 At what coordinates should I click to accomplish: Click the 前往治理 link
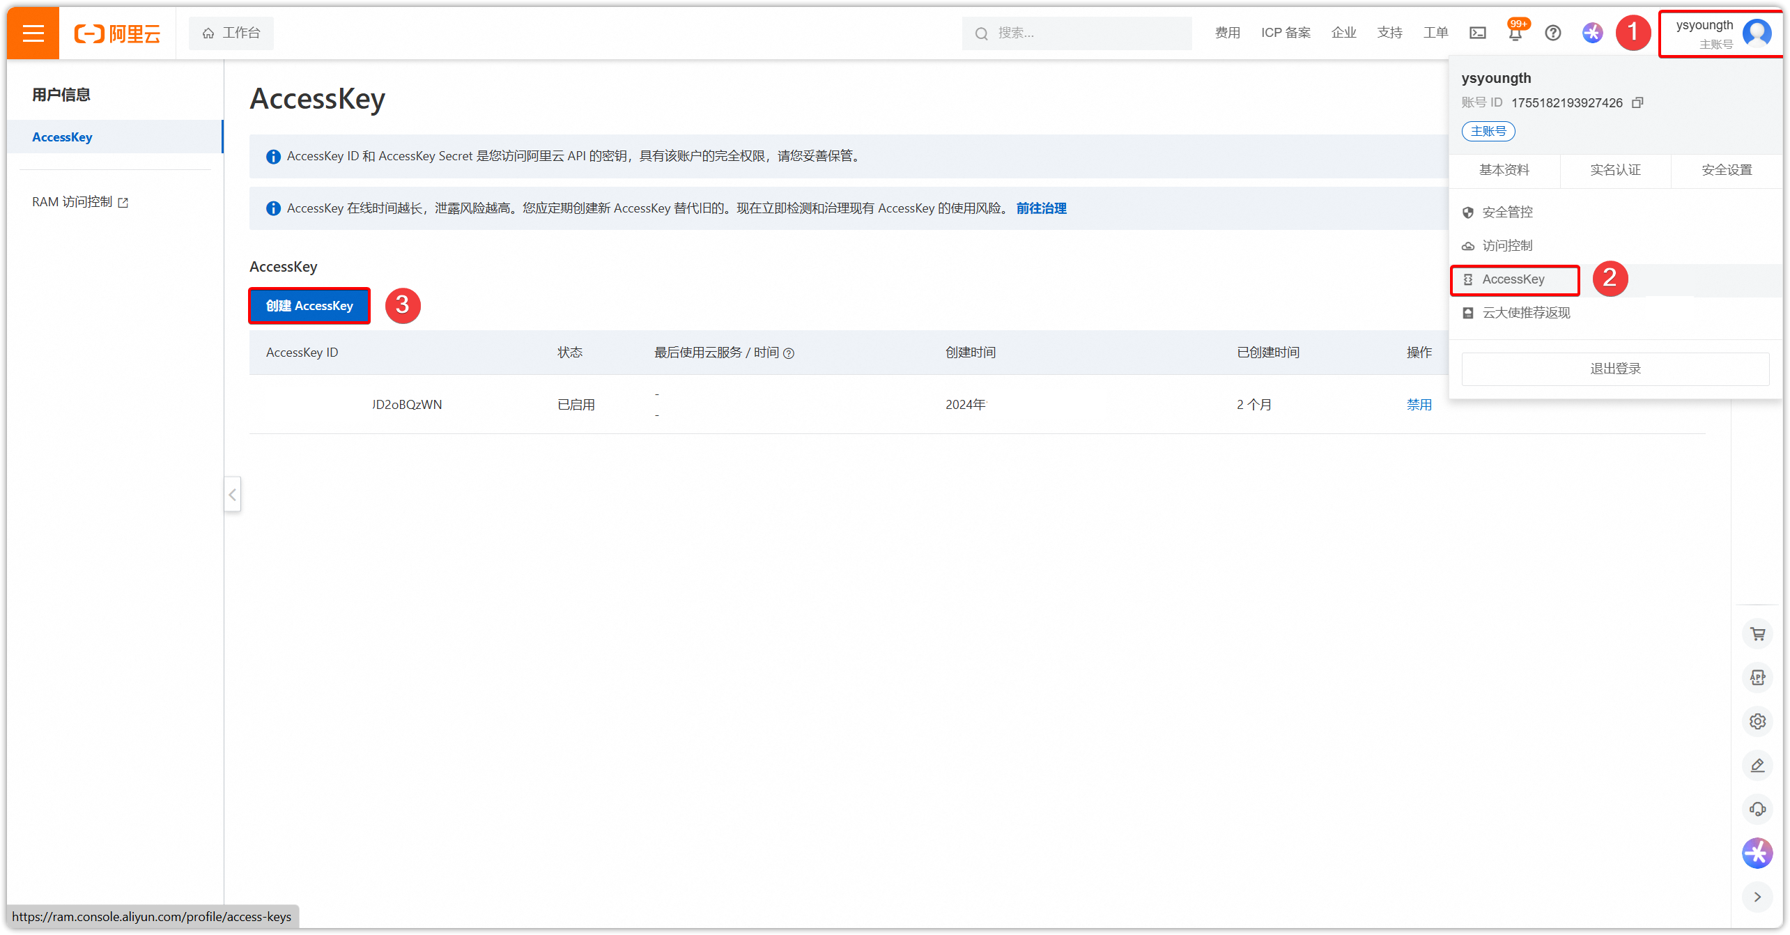[1041, 208]
